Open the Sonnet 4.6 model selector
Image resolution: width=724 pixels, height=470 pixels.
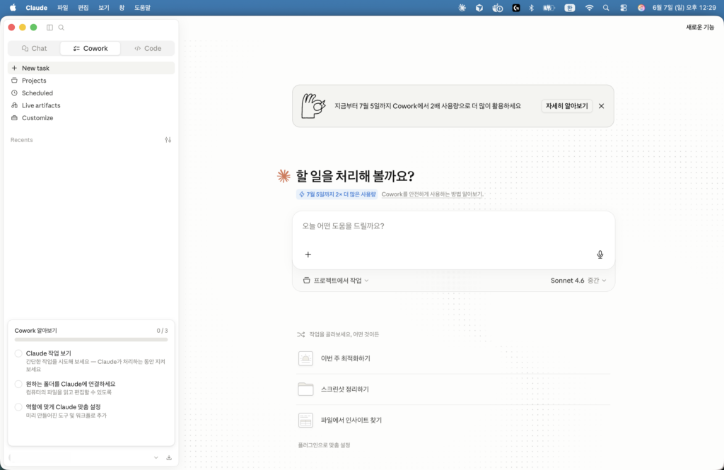point(578,281)
